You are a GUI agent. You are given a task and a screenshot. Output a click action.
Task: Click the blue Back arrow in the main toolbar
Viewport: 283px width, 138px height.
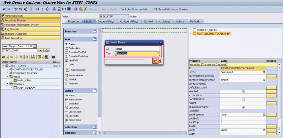pos(4,9)
